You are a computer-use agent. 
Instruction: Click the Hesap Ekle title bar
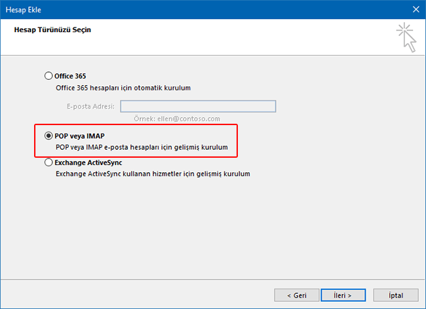point(197,9)
